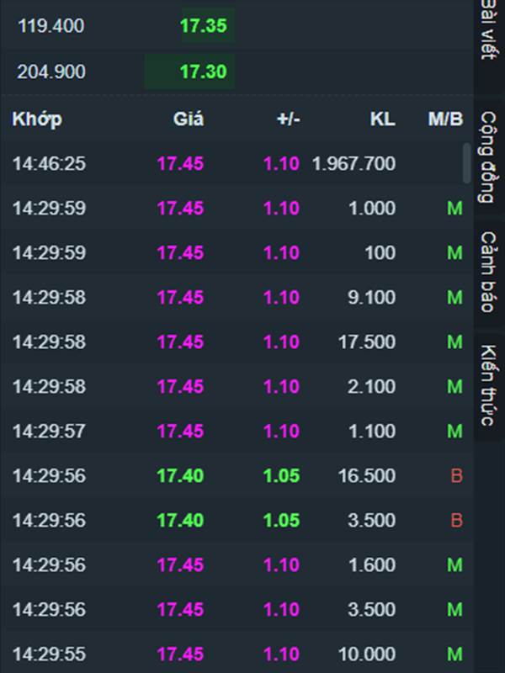Click volume 16.500
Viewport: 505px width, 673px height.
[367, 475]
